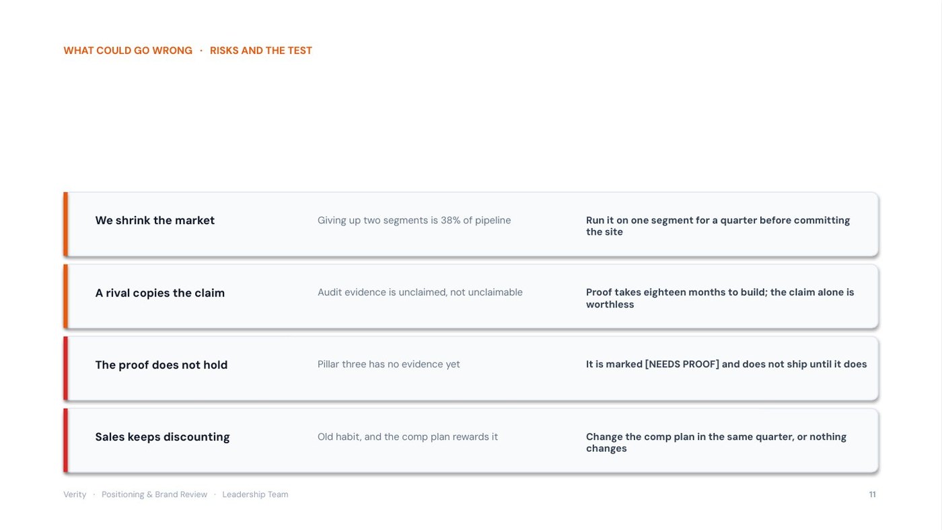
Task: Click 'Audit evidence is unclaimed, not unclaimable' text
Action: pyautogui.click(x=420, y=293)
